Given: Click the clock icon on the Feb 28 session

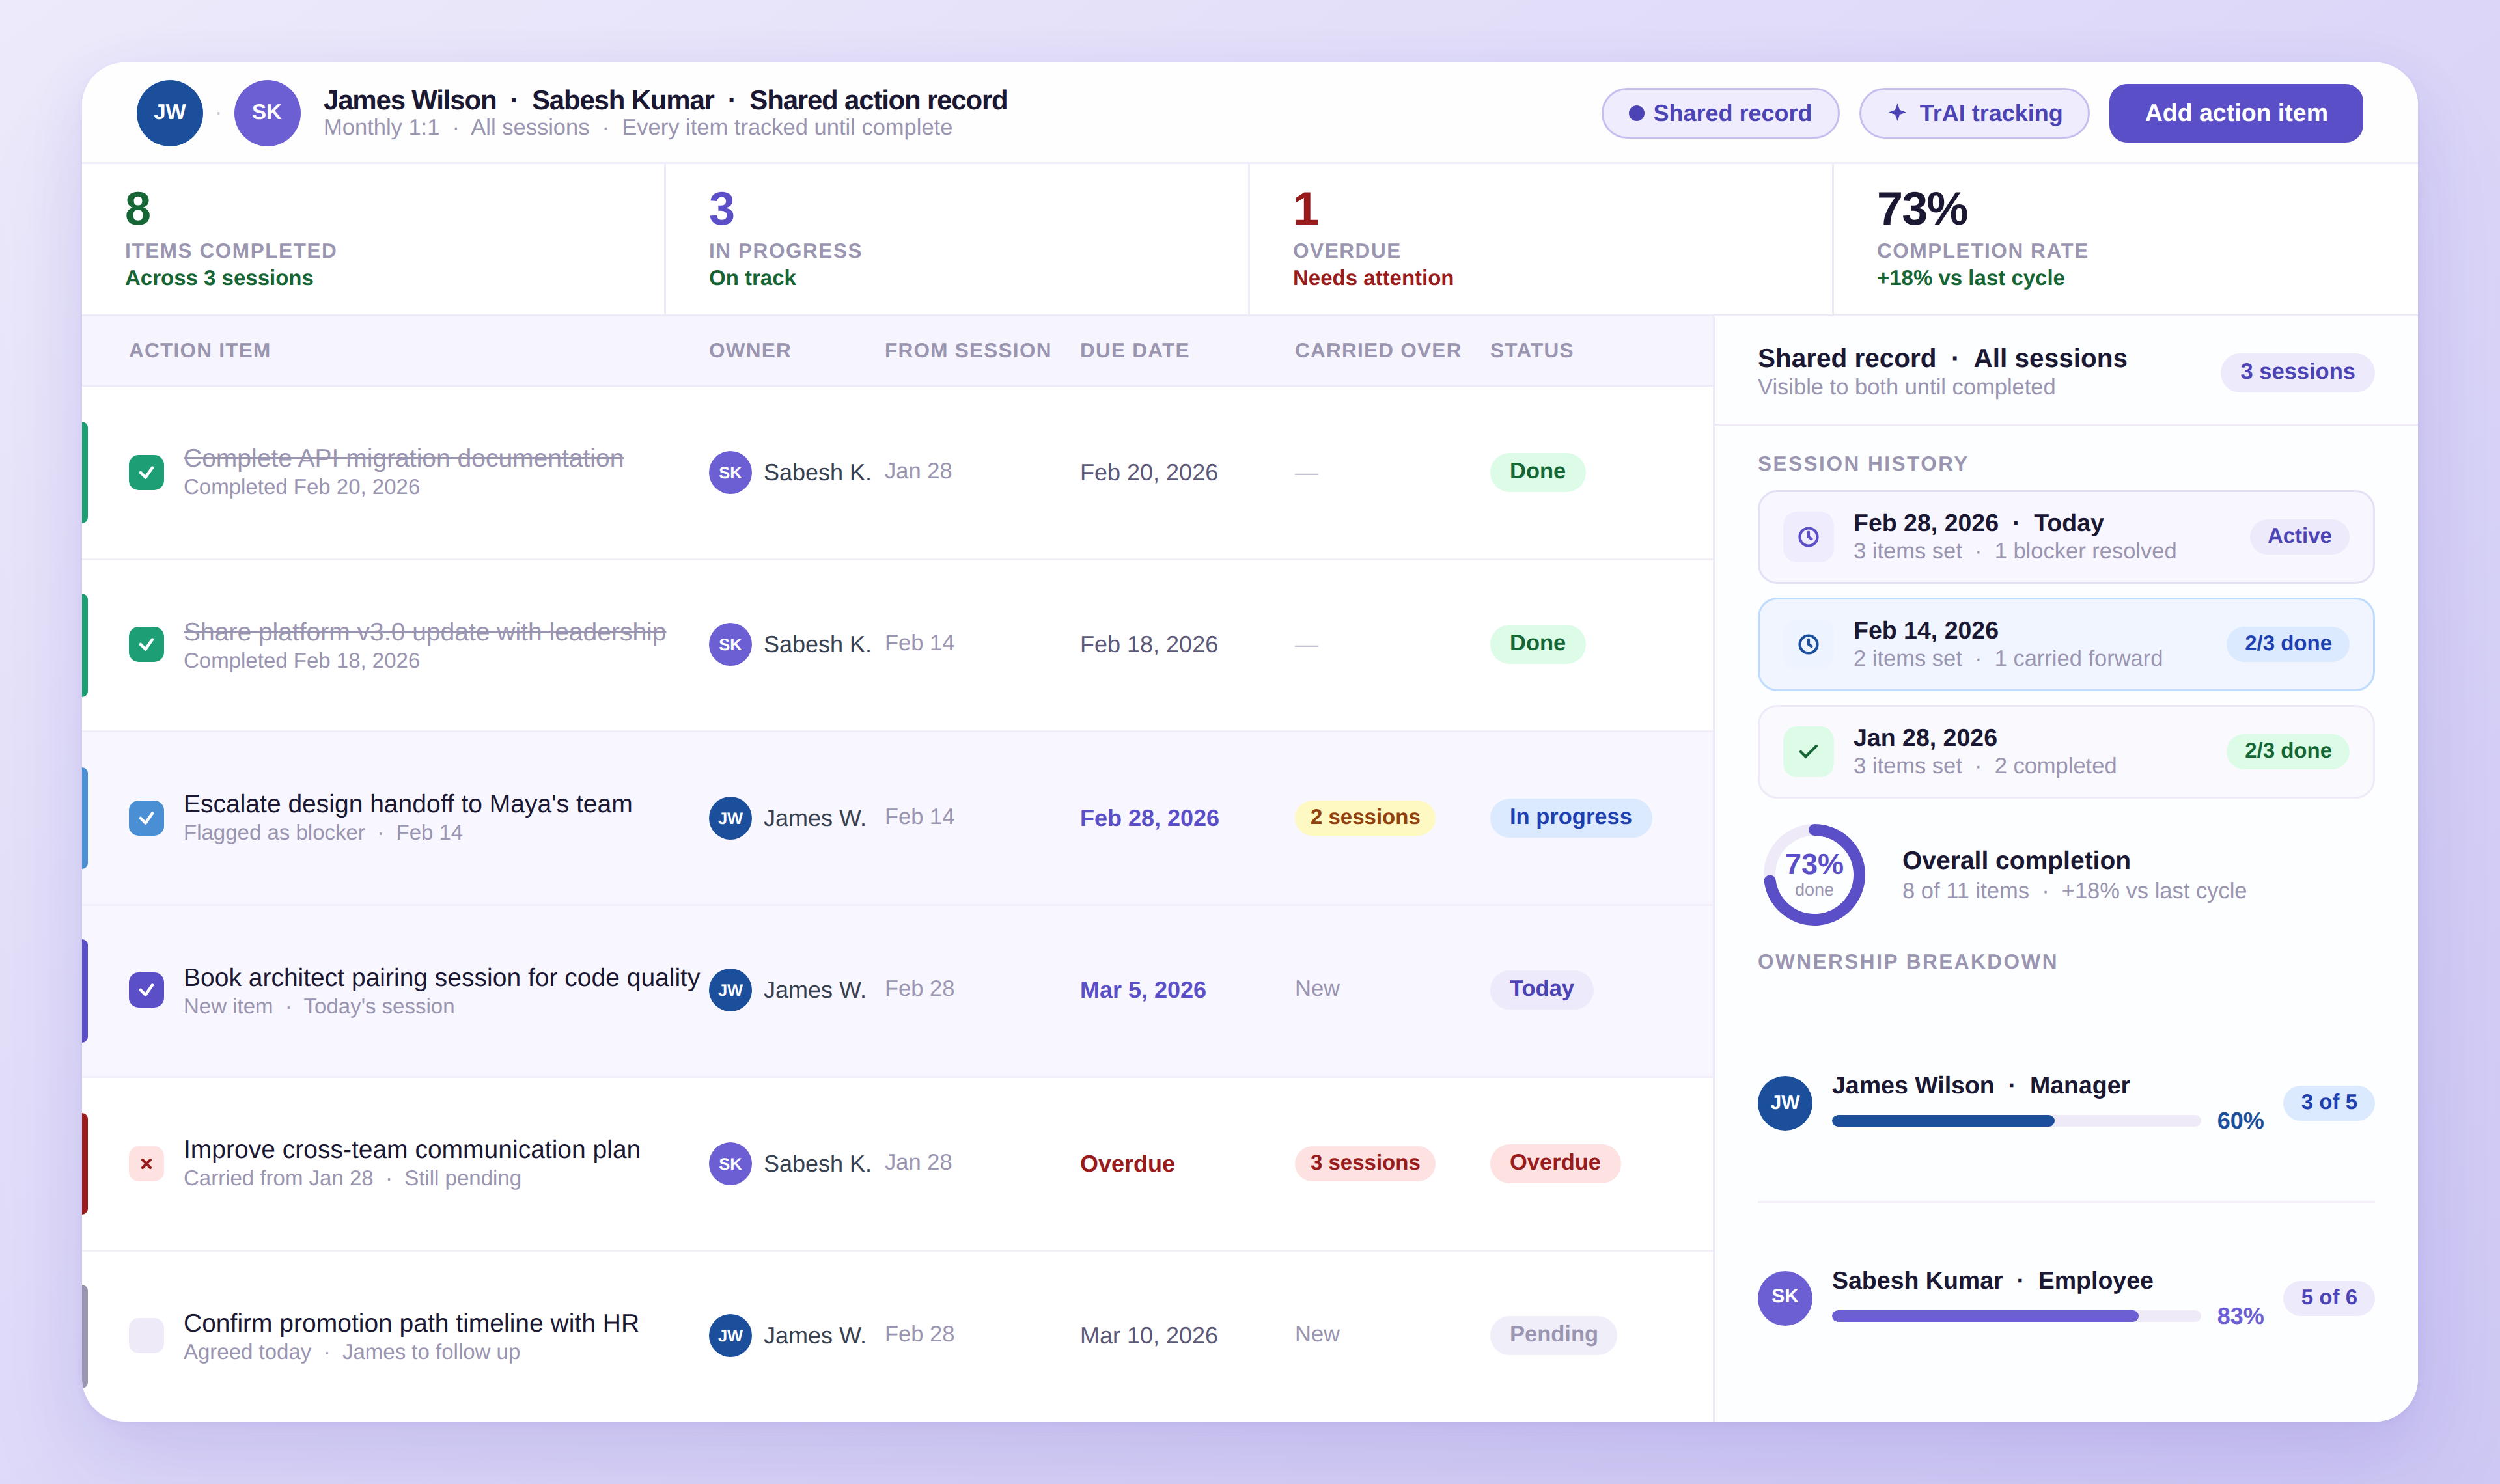Looking at the screenshot, I should (1808, 537).
